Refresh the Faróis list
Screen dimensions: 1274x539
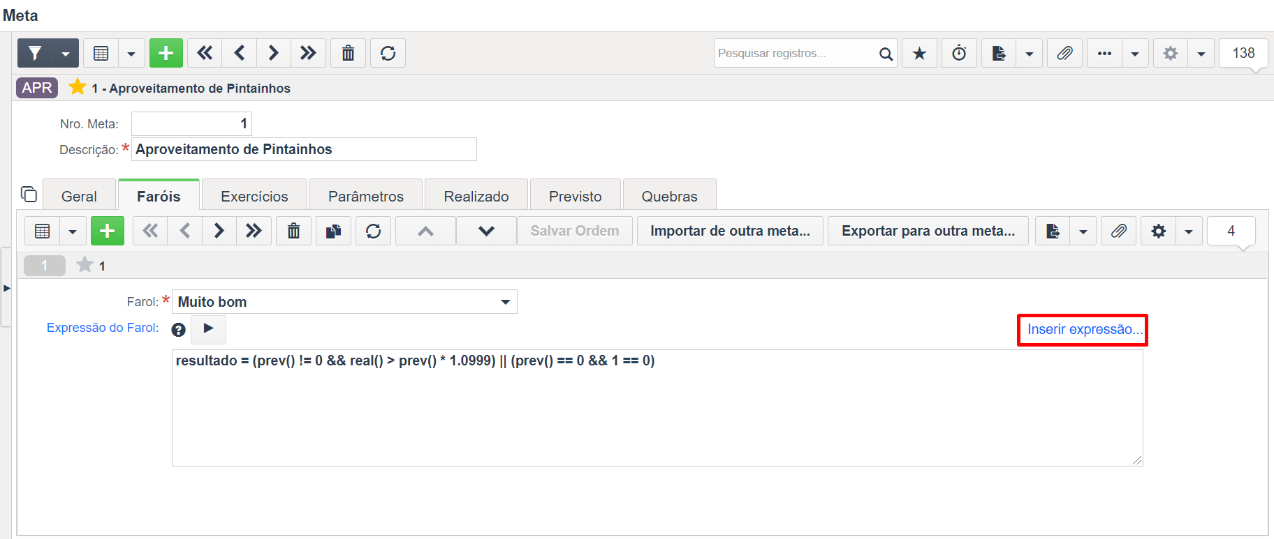pos(373,231)
